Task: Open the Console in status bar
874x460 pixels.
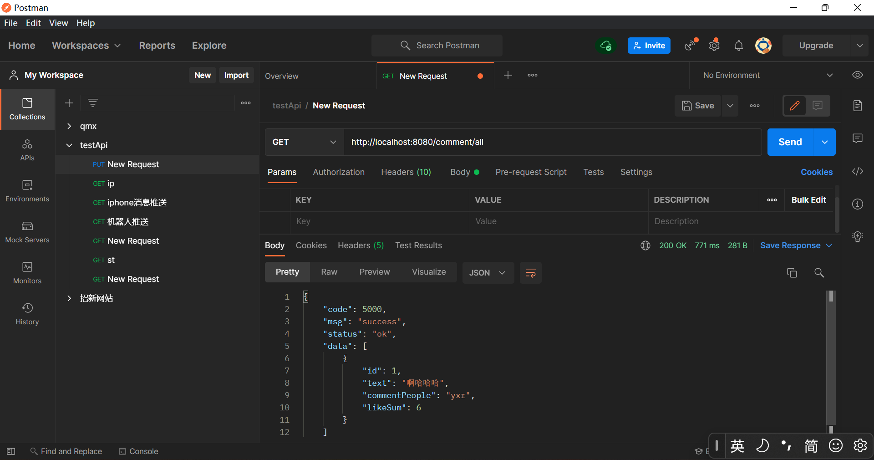Action: tap(138, 451)
